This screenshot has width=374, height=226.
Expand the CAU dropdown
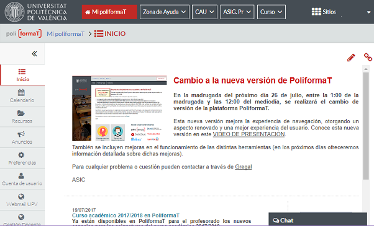204,12
